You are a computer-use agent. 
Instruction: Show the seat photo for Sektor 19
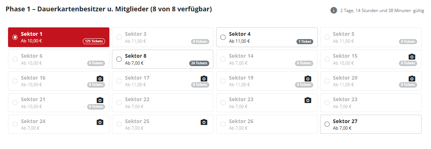click(x=308, y=79)
